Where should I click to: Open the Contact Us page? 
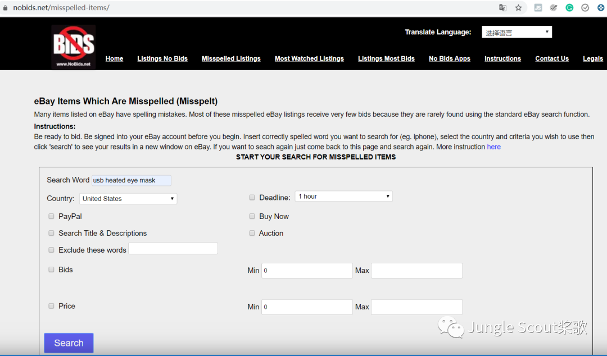coord(552,58)
